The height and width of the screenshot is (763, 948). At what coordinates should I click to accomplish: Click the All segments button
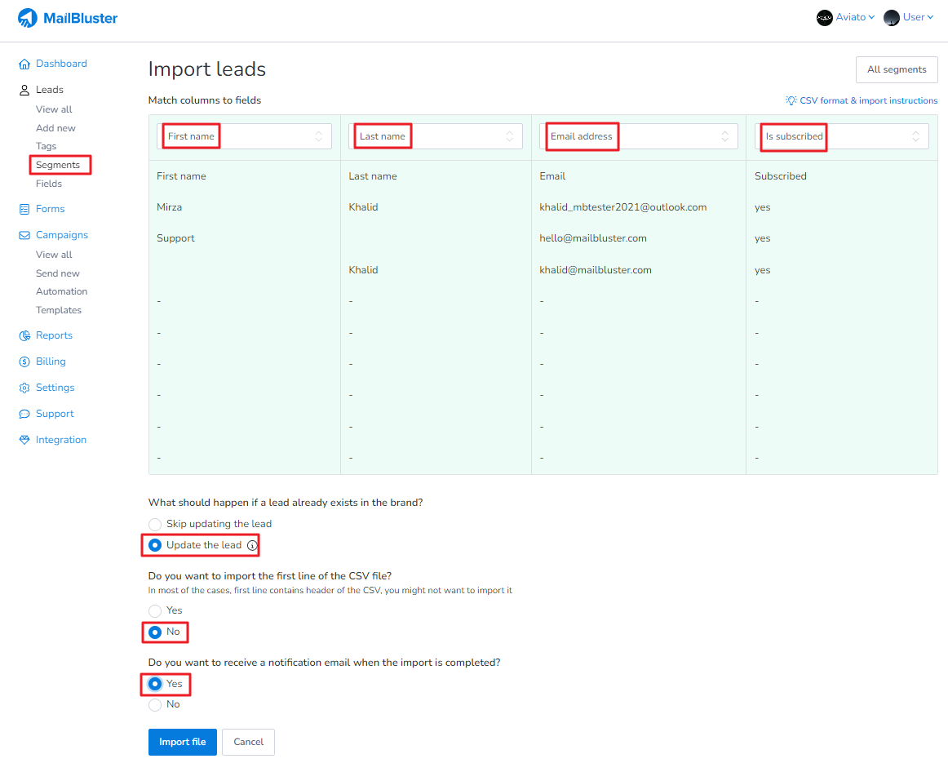point(896,69)
